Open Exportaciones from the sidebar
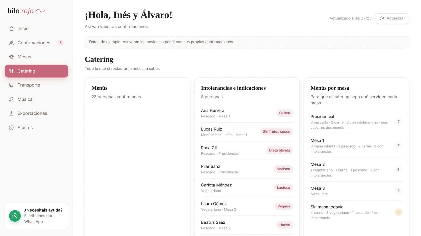This screenshot has width=421, height=236. [x=36, y=114]
